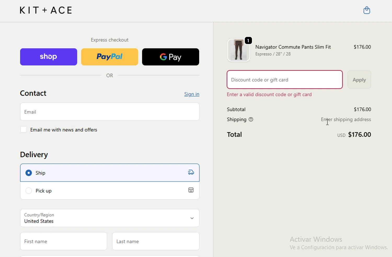Click the Navigator Commute Pants product thumbnail

[239, 50]
